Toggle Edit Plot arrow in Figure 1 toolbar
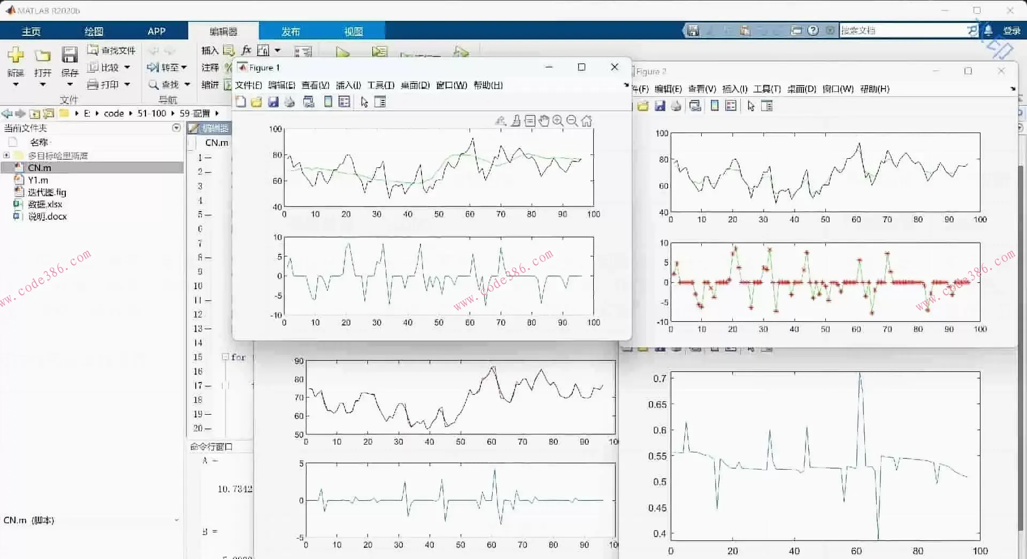Image resolution: width=1027 pixels, height=559 pixels. [x=364, y=102]
